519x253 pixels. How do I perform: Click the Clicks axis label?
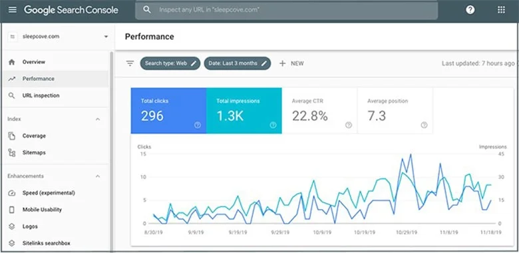coord(144,146)
